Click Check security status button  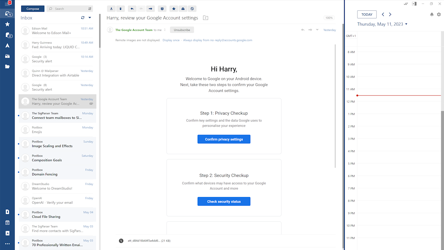click(224, 201)
